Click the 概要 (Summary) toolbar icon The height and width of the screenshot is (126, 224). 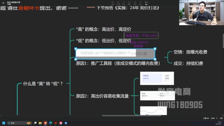coord(129,3)
